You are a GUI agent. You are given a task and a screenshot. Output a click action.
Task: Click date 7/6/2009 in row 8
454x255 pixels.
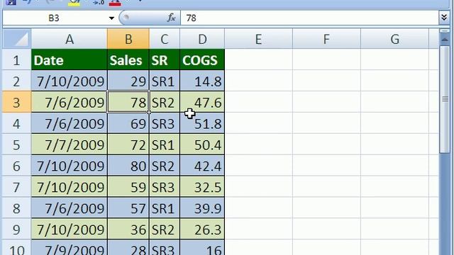point(70,208)
